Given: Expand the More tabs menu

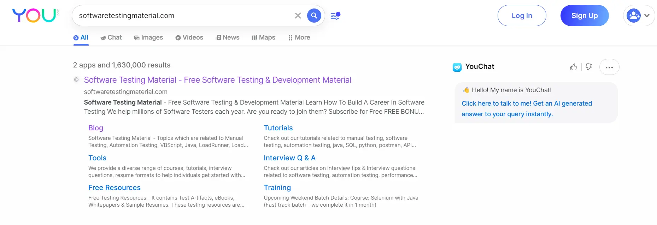Looking at the screenshot, I should (299, 37).
